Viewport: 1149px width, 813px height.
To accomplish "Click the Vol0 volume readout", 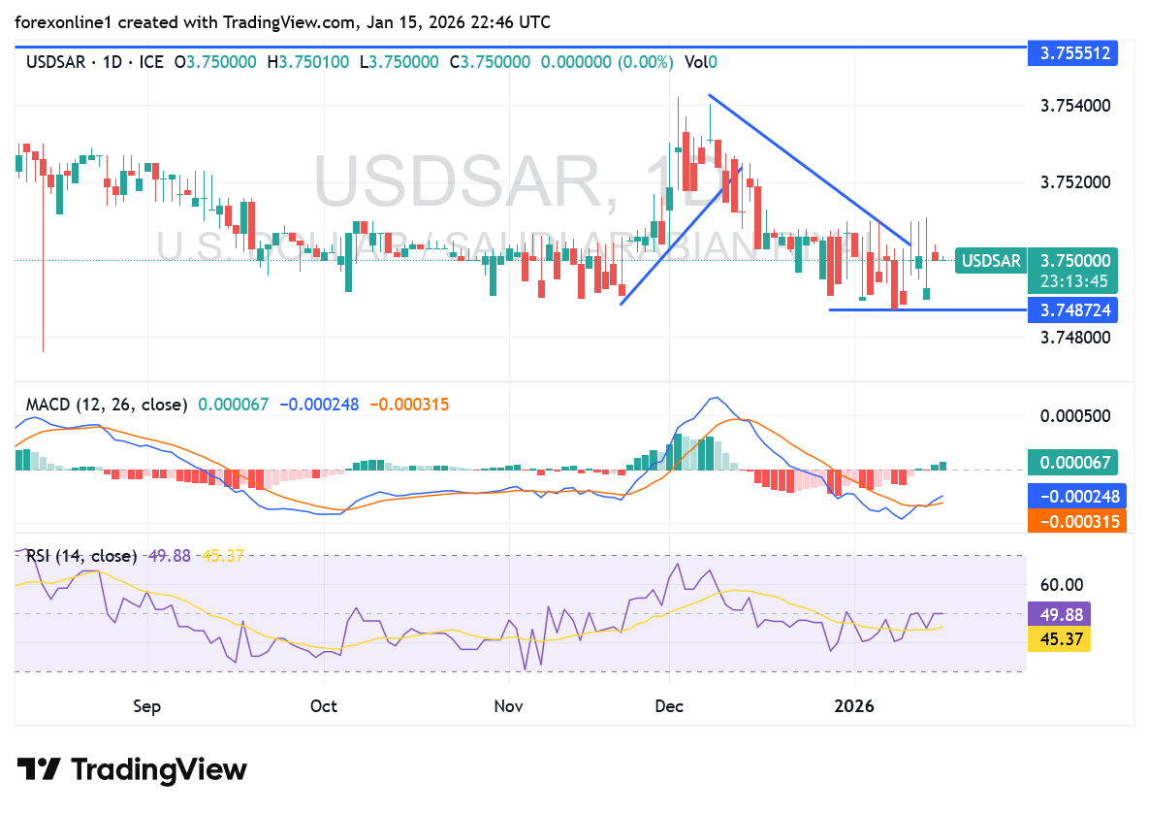I will tap(700, 62).
